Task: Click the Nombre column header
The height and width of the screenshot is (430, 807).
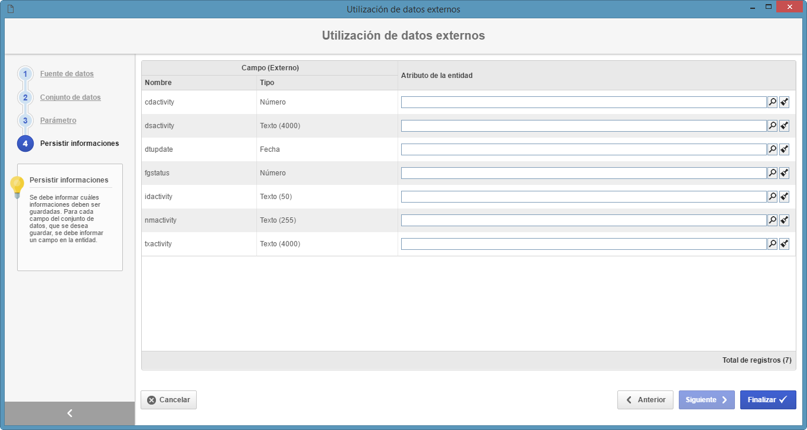Action: [x=199, y=83]
